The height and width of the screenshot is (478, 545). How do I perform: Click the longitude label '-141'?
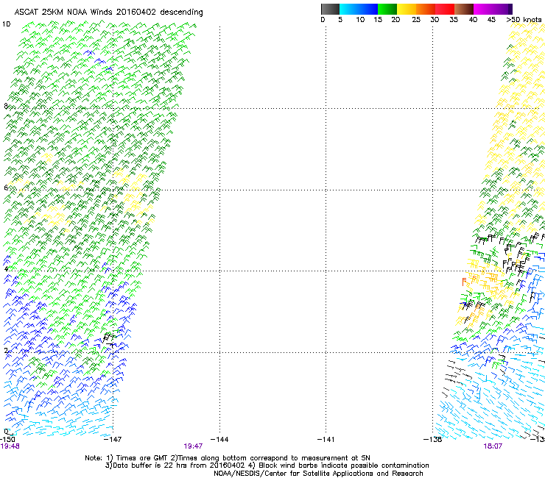pos(326,440)
